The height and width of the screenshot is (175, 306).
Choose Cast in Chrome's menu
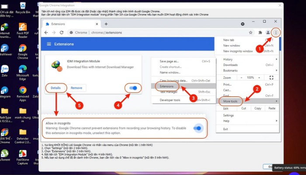tap(248, 90)
